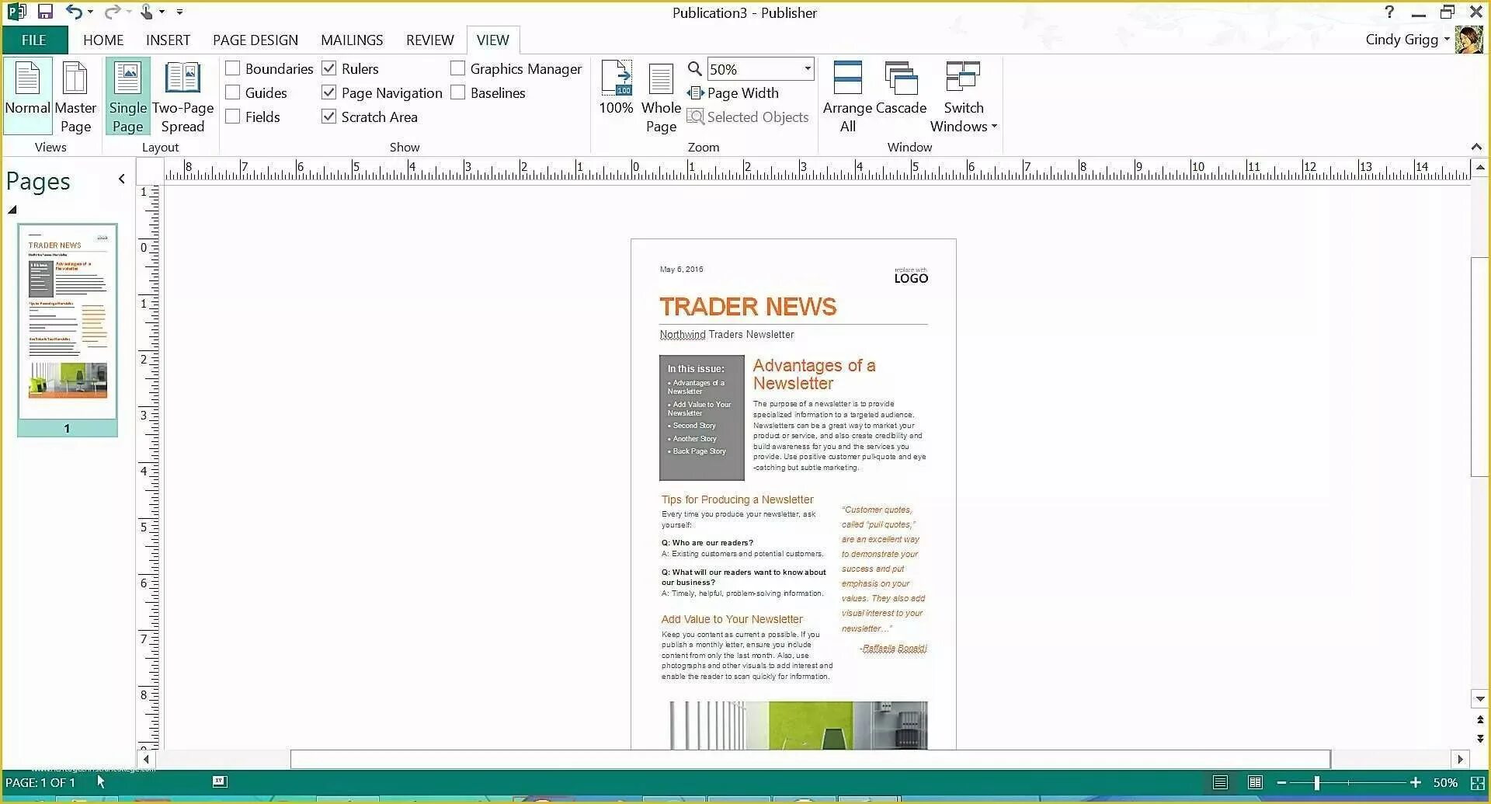Select Two-Page Spread layout
This screenshot has height=804, width=1491.
(182, 96)
